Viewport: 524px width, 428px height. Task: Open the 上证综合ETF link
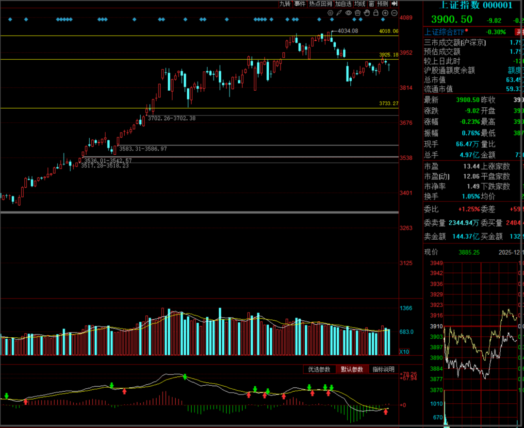444,32
